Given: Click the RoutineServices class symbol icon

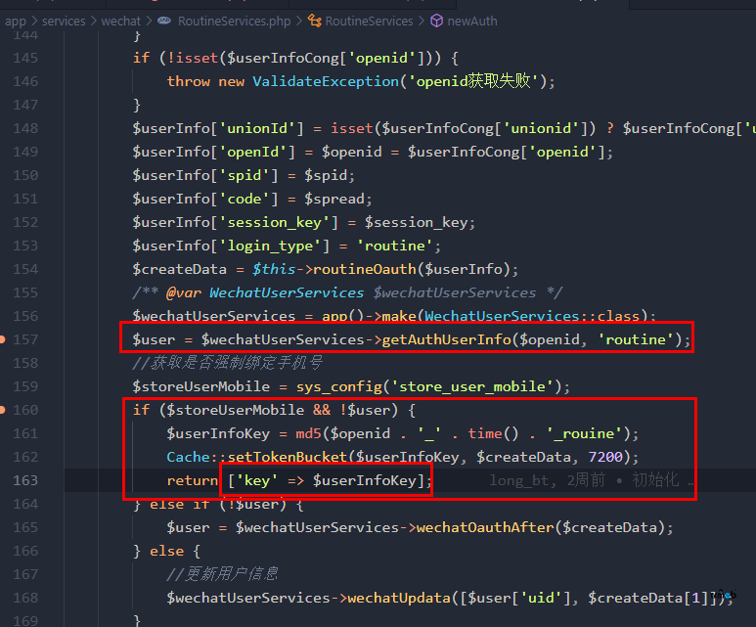Looking at the screenshot, I should point(315,21).
